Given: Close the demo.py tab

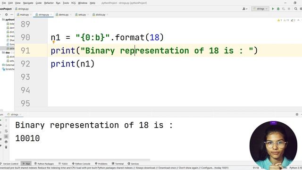Looking at the screenshot, I should 71,15.
